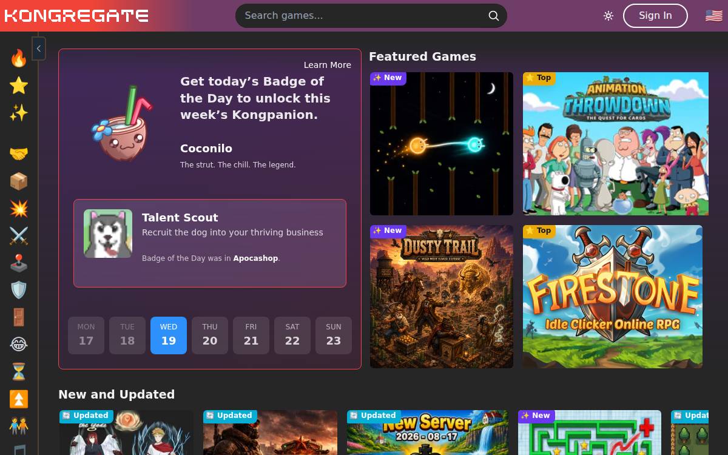Open the package box sidebar category

tap(19, 181)
